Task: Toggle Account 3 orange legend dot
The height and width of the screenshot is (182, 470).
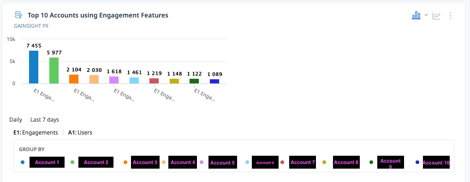Action: click(125, 162)
